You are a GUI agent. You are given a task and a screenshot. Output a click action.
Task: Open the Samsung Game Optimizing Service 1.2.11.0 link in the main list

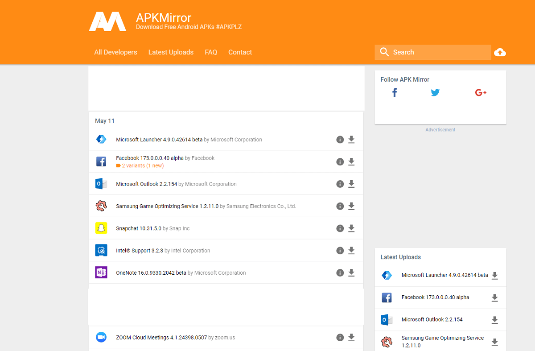pos(167,206)
